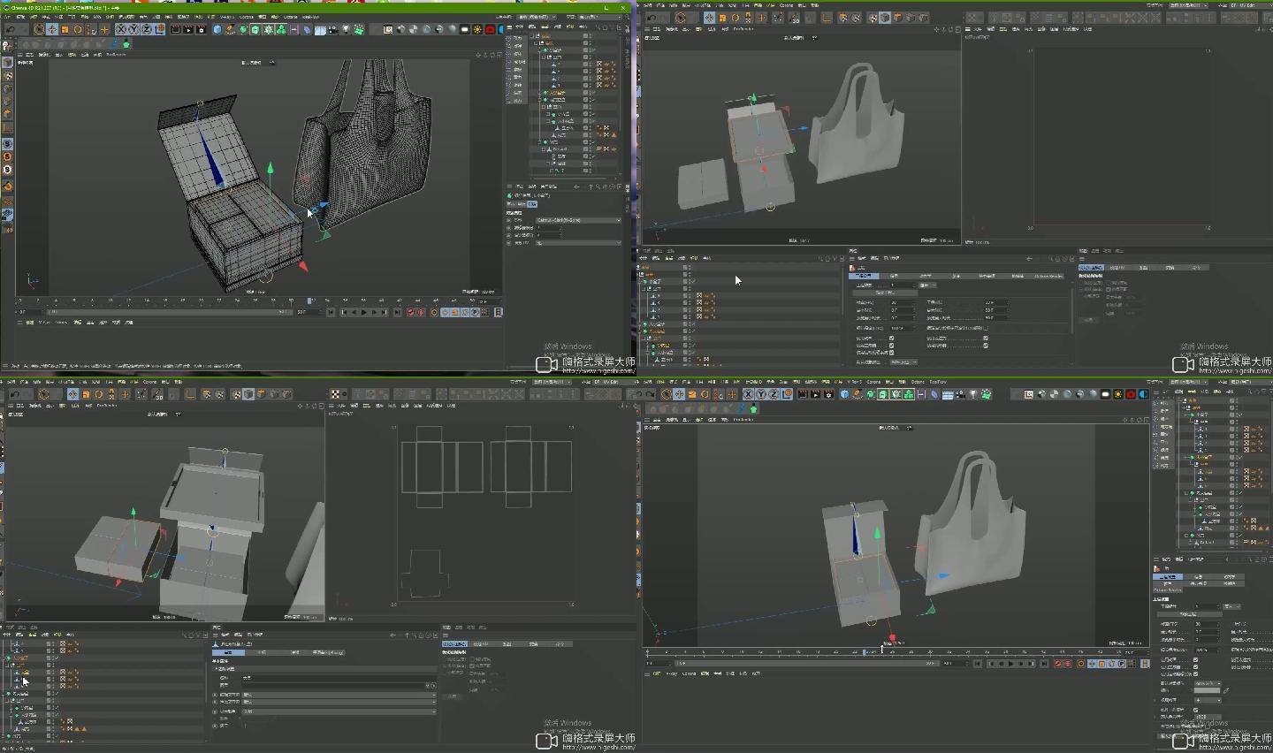Screen dimensions: 1273x753
Task: Open Catmull-Clark type dropdown in top-left attributes
Action: coord(579,220)
